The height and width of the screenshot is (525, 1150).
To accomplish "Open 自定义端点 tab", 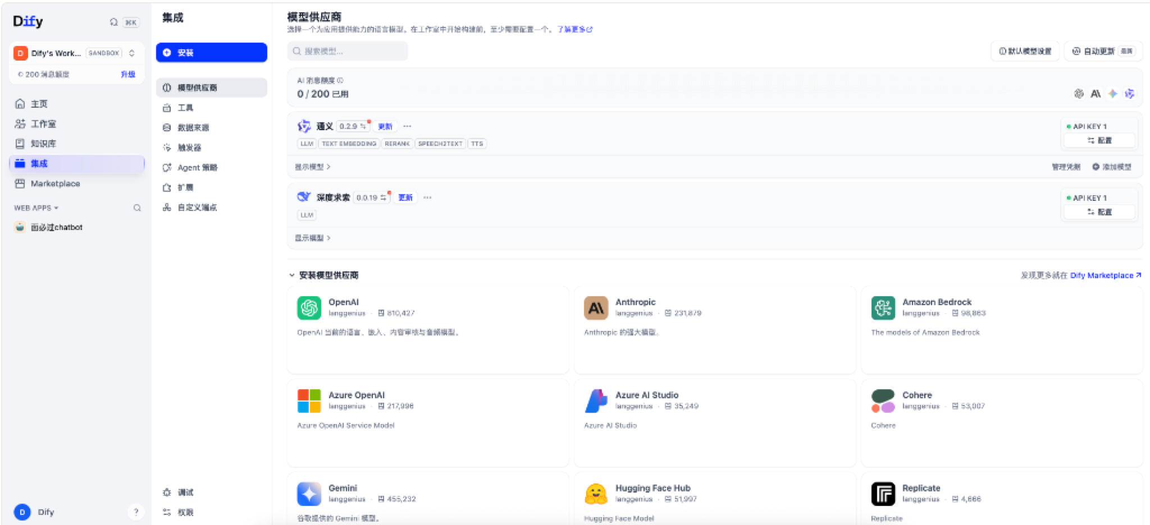I will (212, 207).
